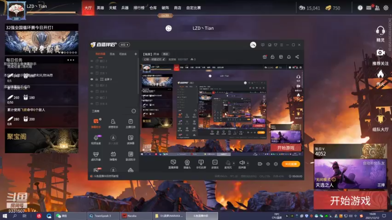Add a 摄像头 camera source
This screenshot has width=392, height=220.
tap(187, 164)
